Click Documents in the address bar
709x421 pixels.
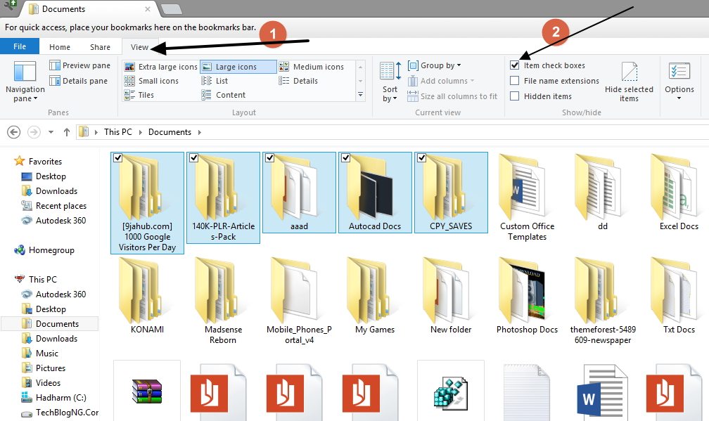[x=170, y=132]
